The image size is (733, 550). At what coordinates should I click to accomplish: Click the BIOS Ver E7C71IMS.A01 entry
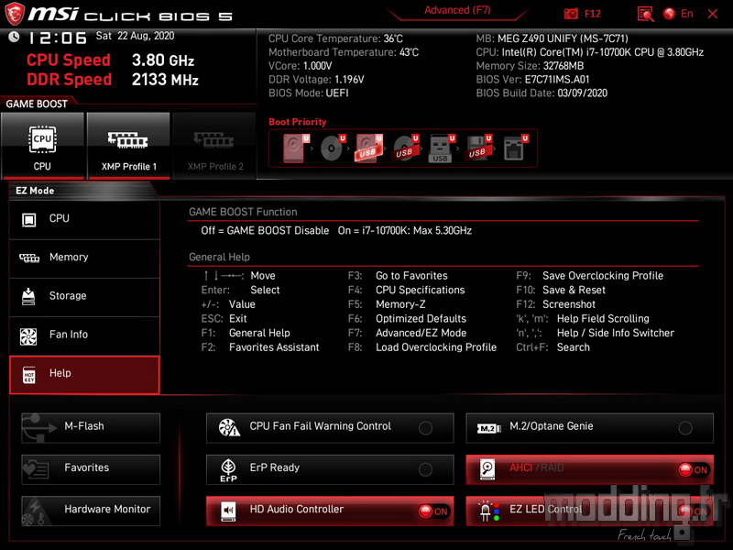pyautogui.click(x=533, y=79)
